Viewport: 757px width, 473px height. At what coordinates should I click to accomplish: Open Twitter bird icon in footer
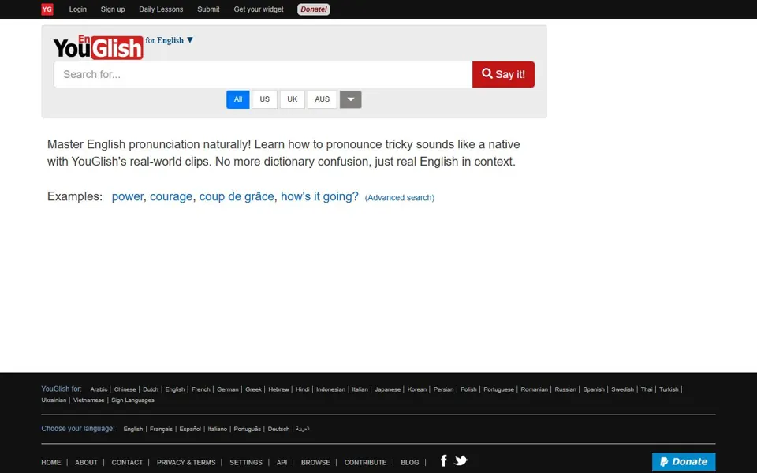point(461,460)
